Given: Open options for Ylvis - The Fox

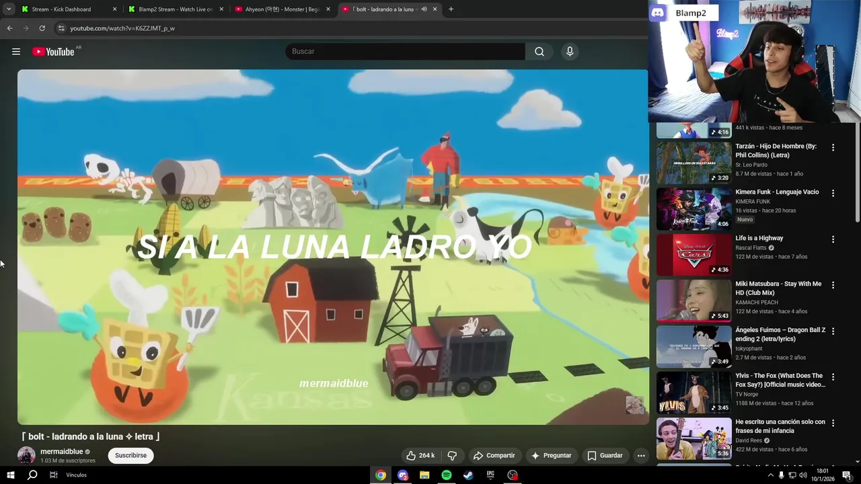Looking at the screenshot, I should (833, 377).
